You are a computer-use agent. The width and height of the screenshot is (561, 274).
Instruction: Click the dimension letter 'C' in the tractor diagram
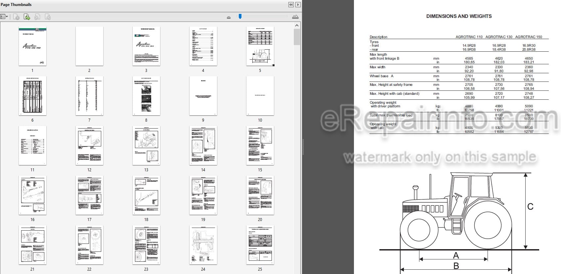point(530,207)
